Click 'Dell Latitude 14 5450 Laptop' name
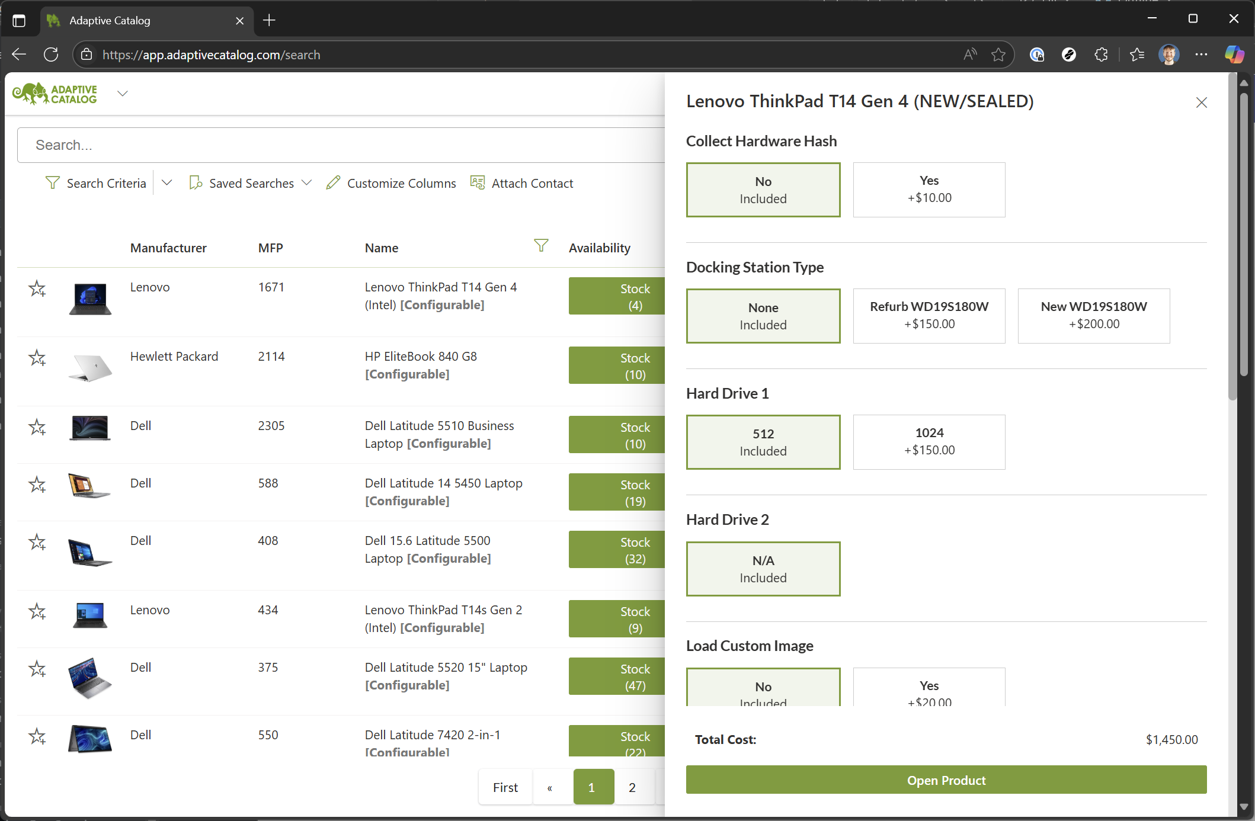The height and width of the screenshot is (821, 1255). (x=443, y=483)
